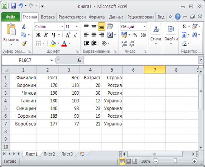This screenshot has height=167, width=205.
Task: Click the borders icon
Action: (38, 43)
